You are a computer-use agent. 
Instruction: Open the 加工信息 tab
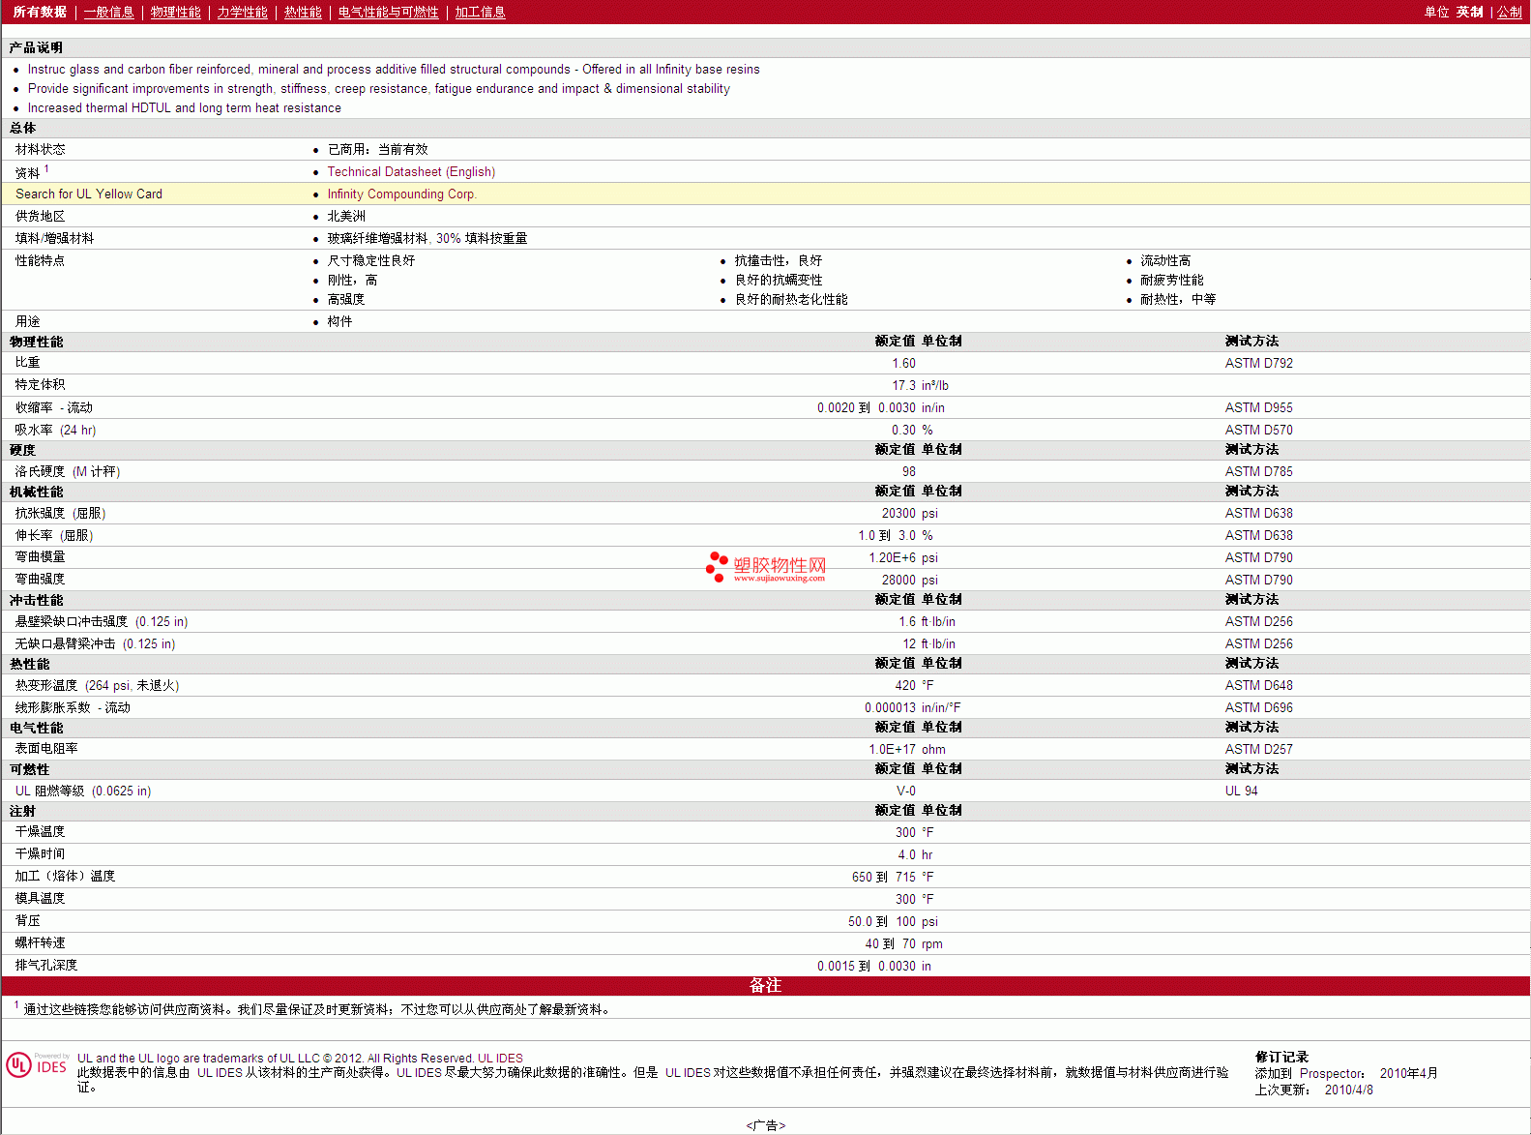tap(480, 12)
